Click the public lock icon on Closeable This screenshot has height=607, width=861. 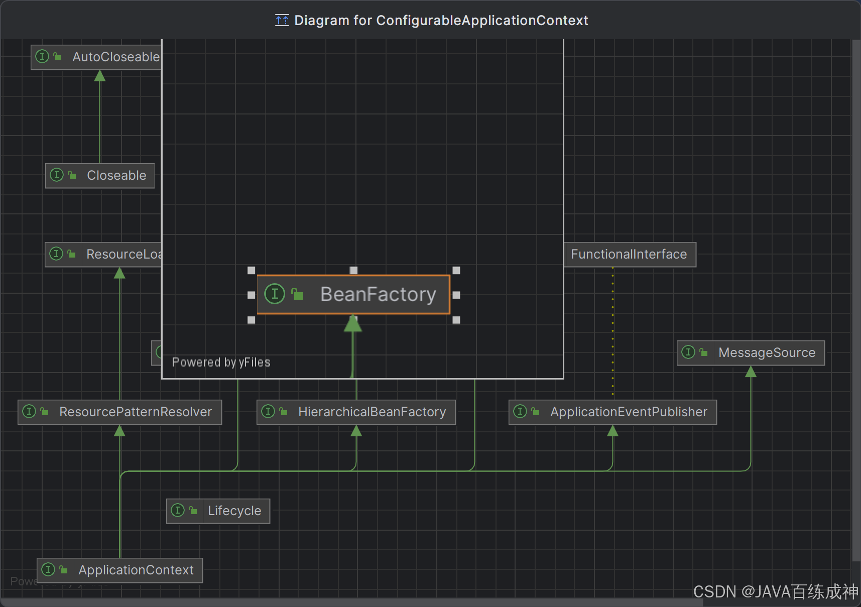72,175
